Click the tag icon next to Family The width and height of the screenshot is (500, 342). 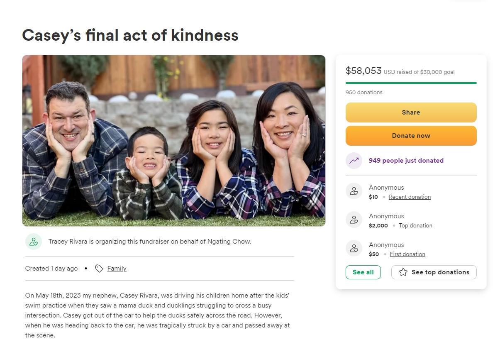pos(99,269)
